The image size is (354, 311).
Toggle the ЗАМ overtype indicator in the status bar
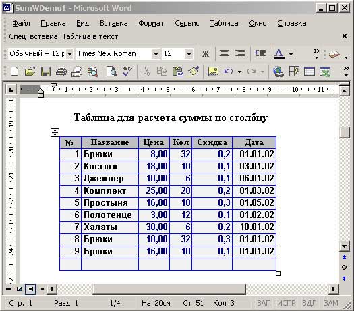coord(331,303)
